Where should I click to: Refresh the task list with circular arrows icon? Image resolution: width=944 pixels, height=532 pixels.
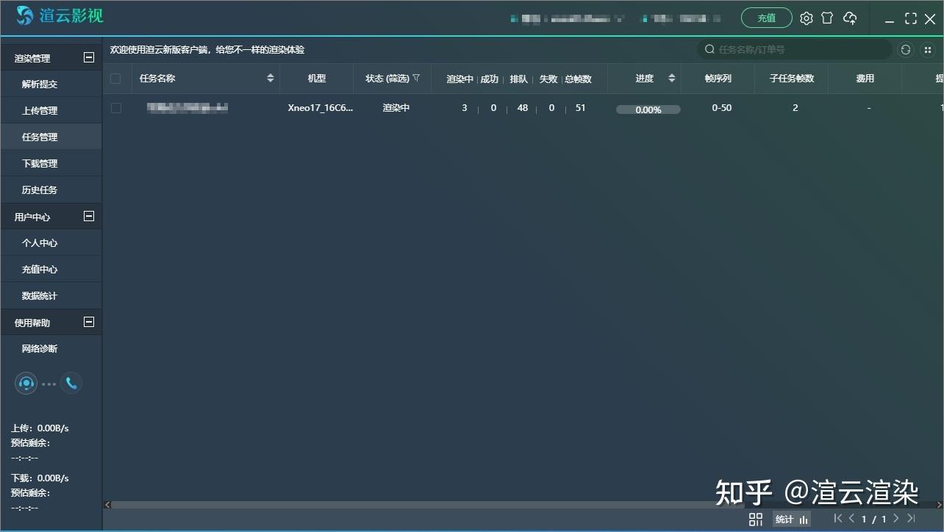[x=906, y=49]
